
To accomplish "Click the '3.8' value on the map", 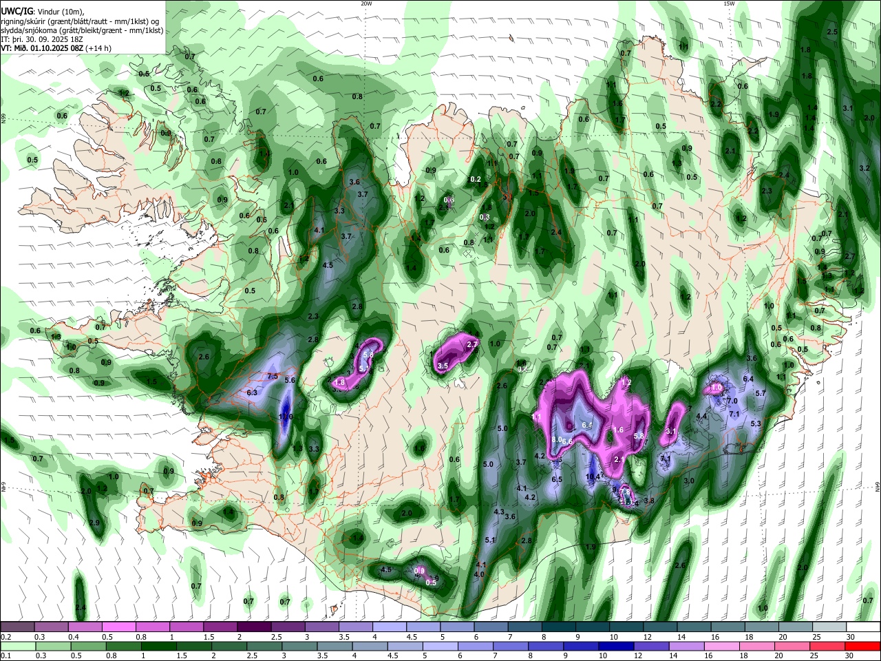I will (x=649, y=501).
